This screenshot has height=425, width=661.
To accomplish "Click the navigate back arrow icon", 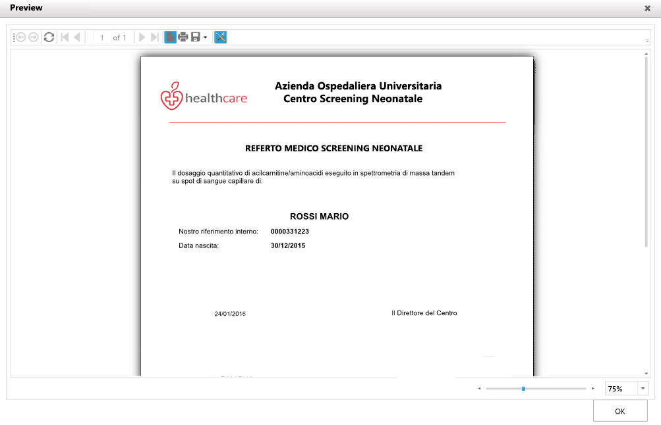I will 20,37.
